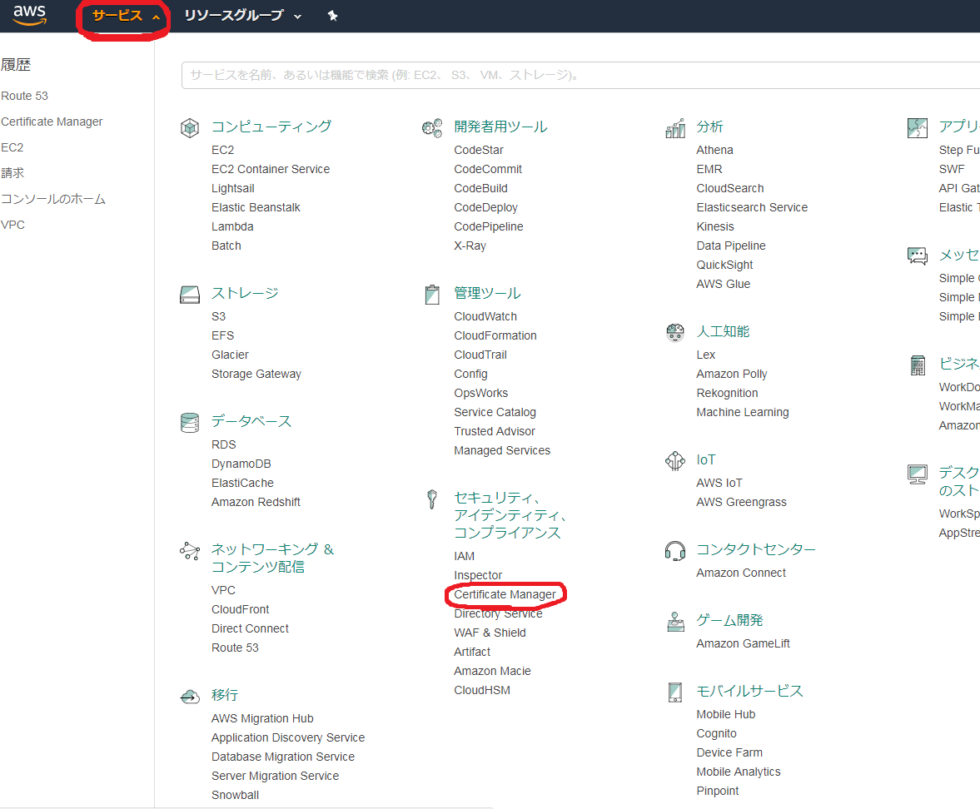Click the コンタクトセンター headset icon
Image resolution: width=980 pixels, height=809 pixels.
tap(675, 551)
